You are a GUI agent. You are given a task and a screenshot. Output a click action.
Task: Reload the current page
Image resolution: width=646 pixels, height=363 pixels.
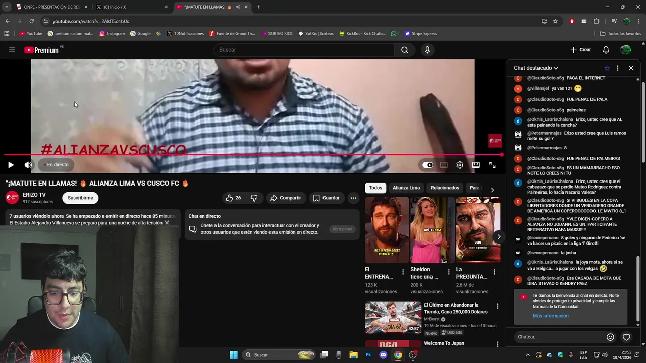click(x=31, y=21)
